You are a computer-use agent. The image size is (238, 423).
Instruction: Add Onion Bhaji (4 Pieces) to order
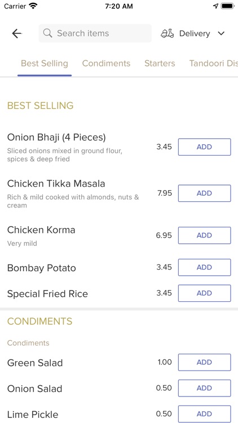point(205,147)
